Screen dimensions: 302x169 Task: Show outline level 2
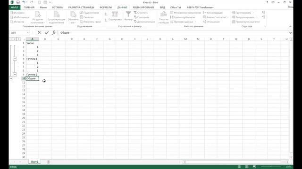click(15, 39)
